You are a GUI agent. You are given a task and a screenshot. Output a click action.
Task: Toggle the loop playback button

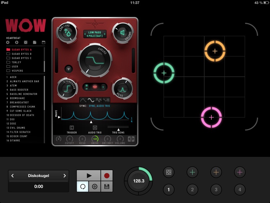click(83, 186)
